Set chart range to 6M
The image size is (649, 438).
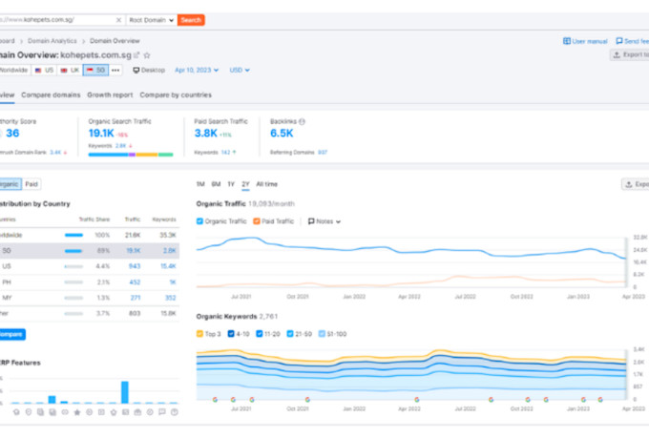point(216,184)
